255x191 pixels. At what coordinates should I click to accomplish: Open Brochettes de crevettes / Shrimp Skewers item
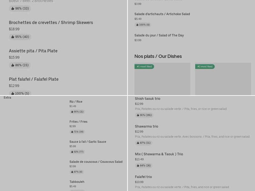[51, 23]
